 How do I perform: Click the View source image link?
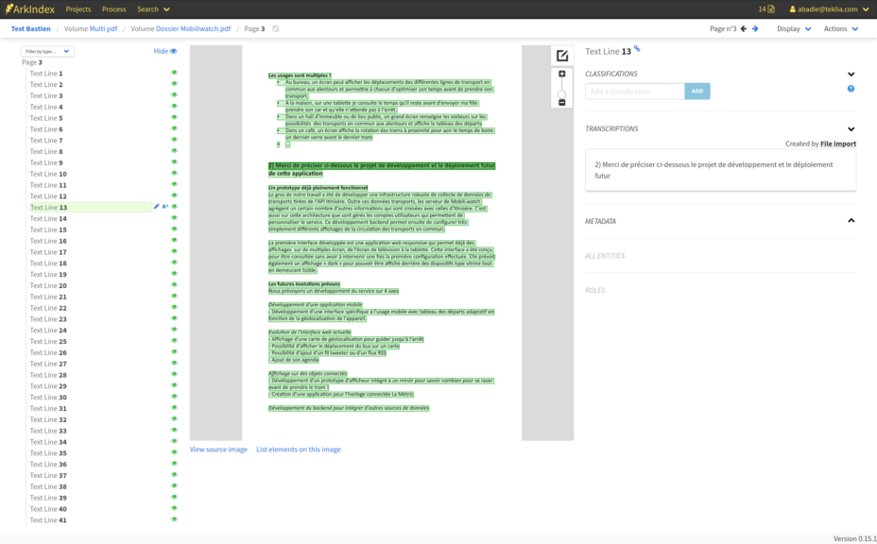(x=218, y=450)
